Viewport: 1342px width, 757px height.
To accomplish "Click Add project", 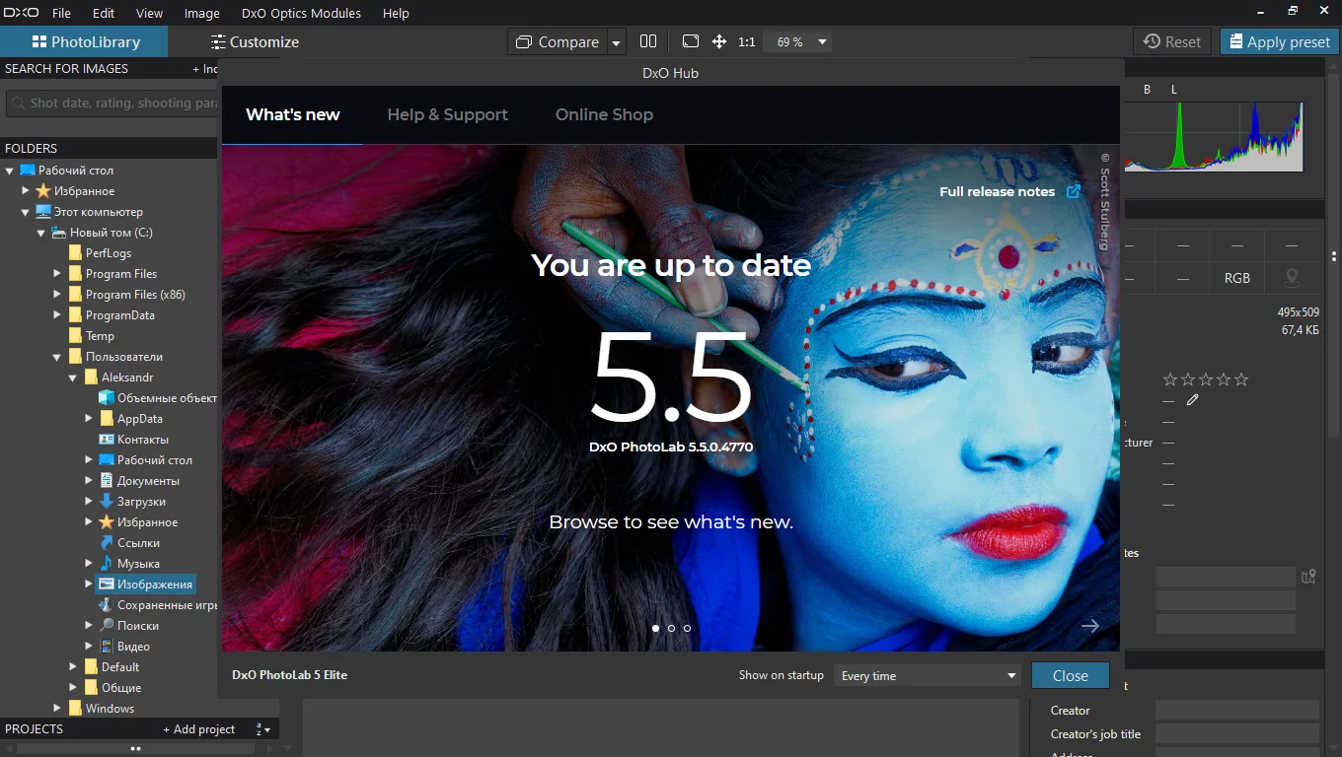I will 198,729.
